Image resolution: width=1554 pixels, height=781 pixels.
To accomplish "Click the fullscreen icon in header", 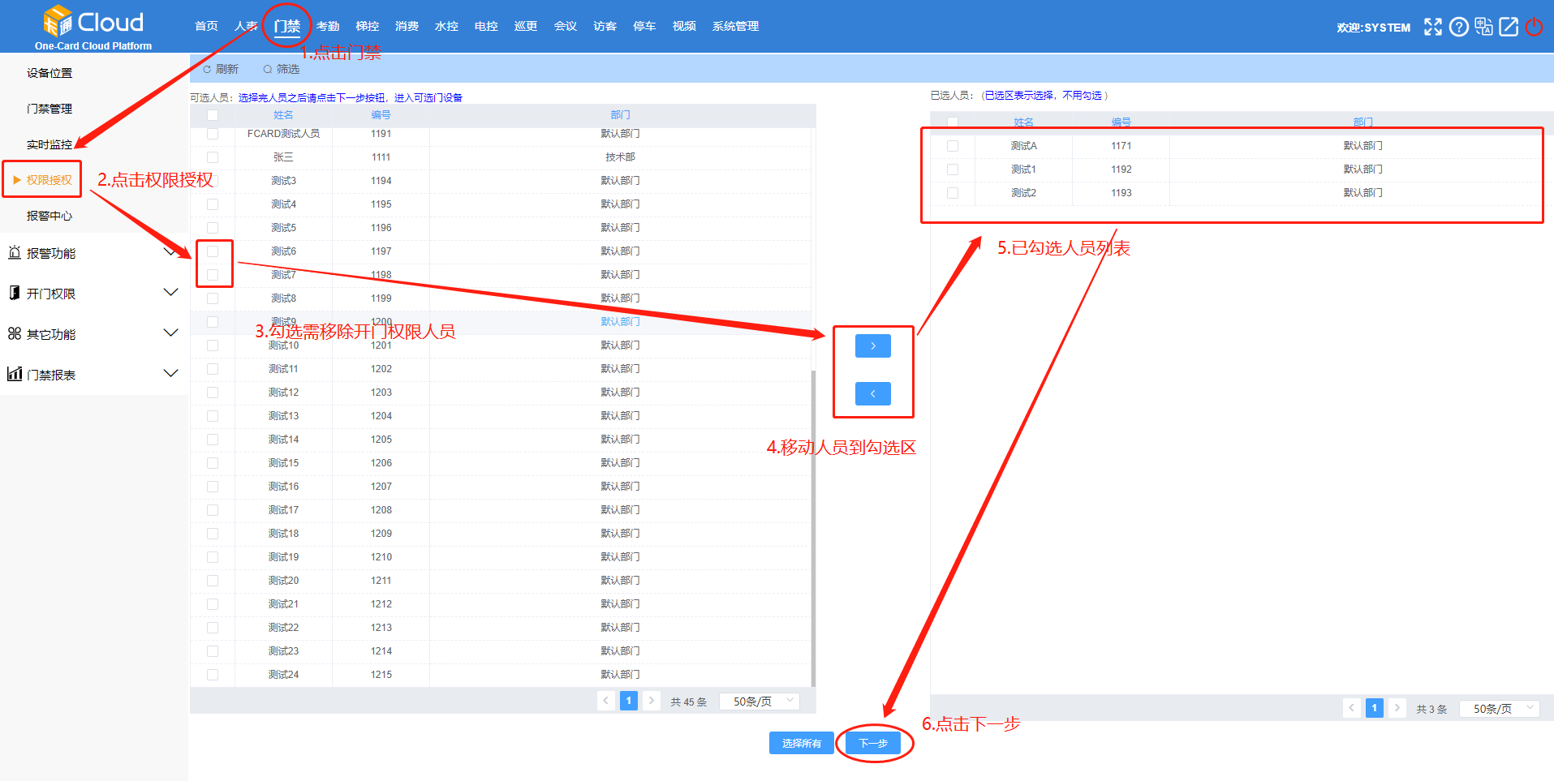I will pyautogui.click(x=1433, y=27).
